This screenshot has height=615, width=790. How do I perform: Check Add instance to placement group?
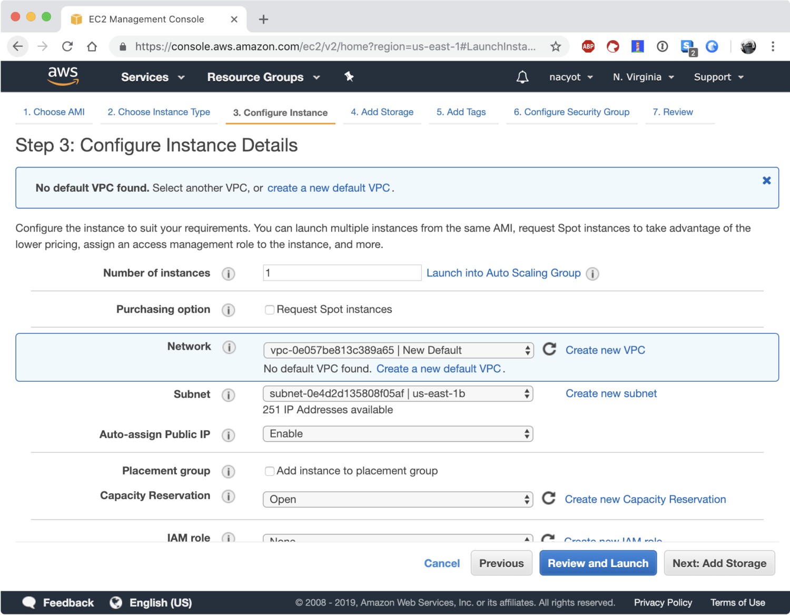tap(270, 471)
